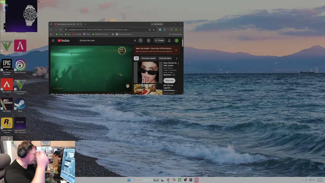Image resolution: width=325 pixels, height=183 pixels.
Task: Open the Xbox app from the taskbar
Action: coord(180,180)
